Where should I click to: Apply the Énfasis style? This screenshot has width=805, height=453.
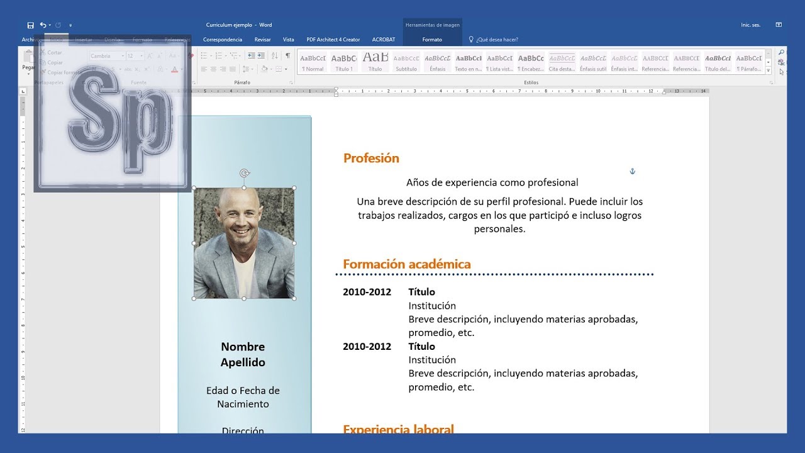438,62
